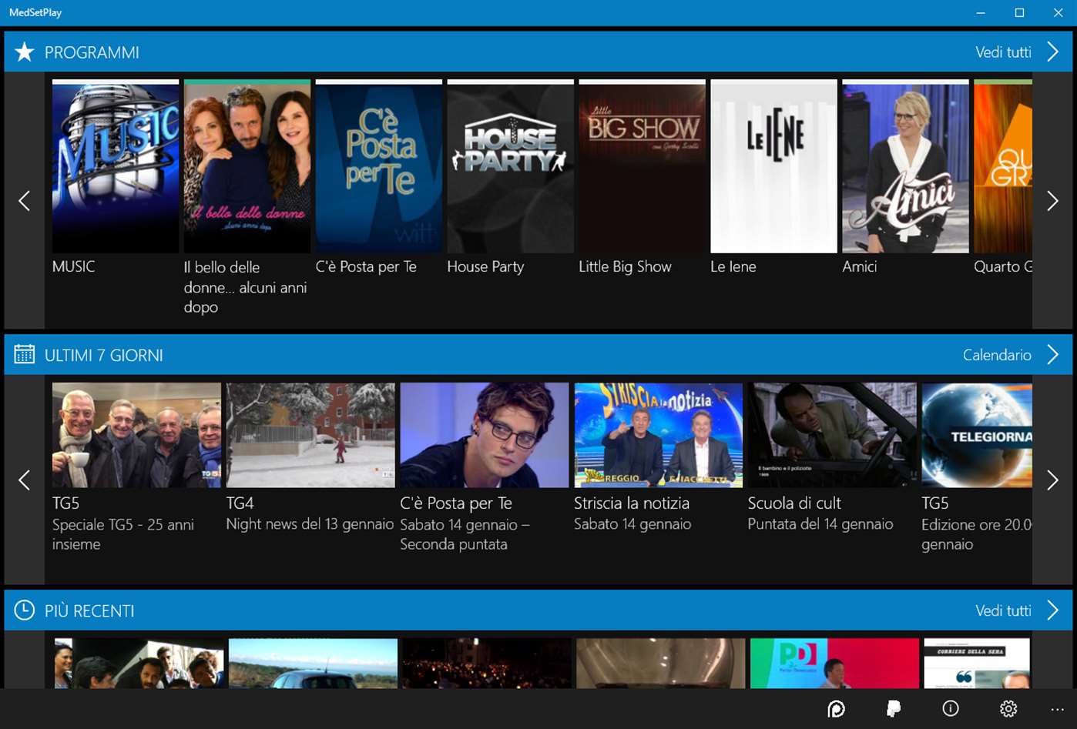
Task: Open settings with the gear icon
Action: coord(1008,708)
